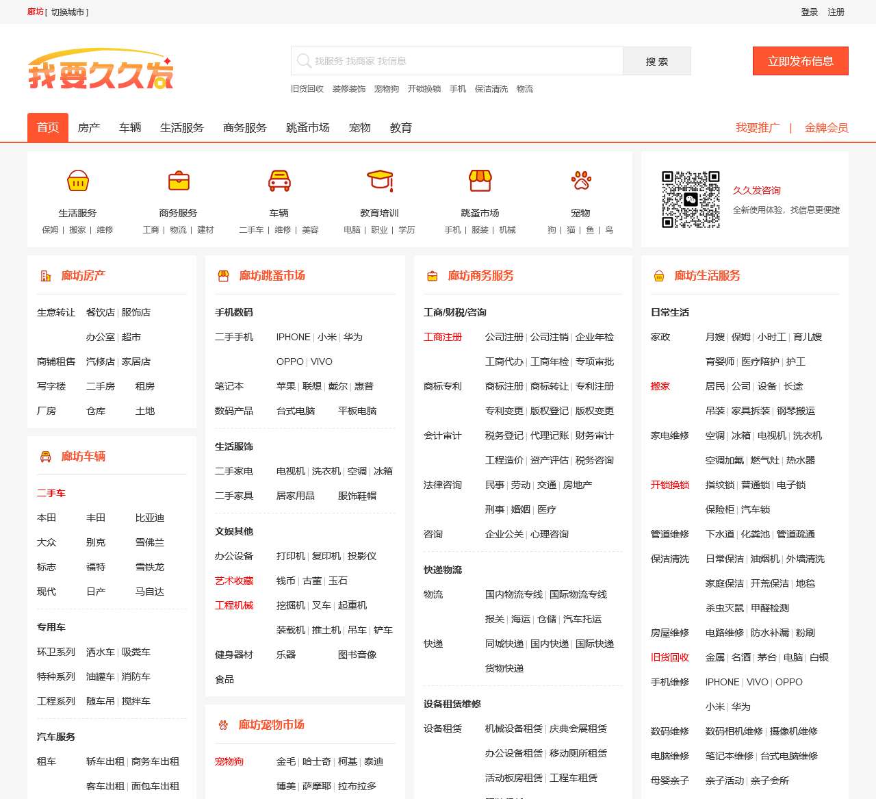Screen dimensions: 876x799
Task: Click the 跳蚤市场 shop icon
Action: (480, 181)
